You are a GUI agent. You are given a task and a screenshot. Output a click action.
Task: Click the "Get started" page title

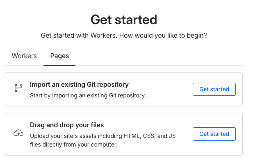[x=123, y=19]
